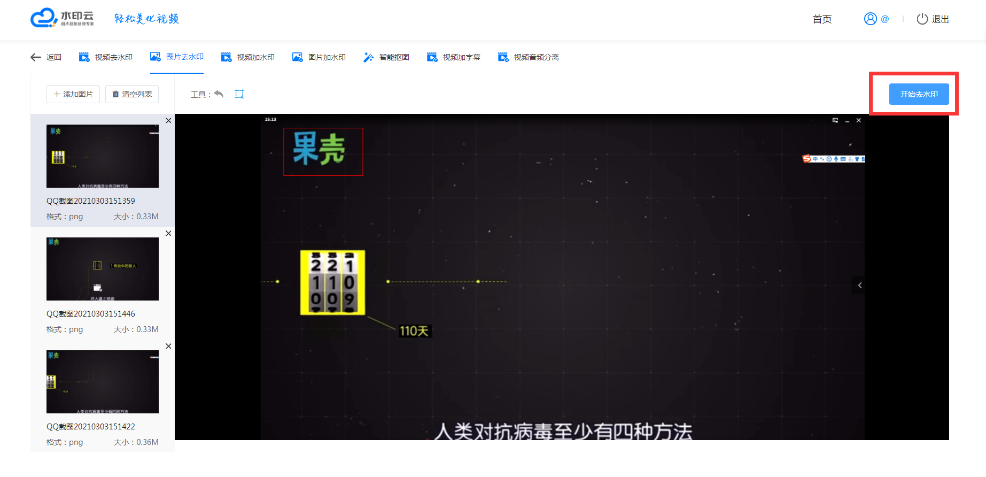Open the 图片加水印 tab
The width and height of the screenshot is (986, 477).
coord(319,57)
